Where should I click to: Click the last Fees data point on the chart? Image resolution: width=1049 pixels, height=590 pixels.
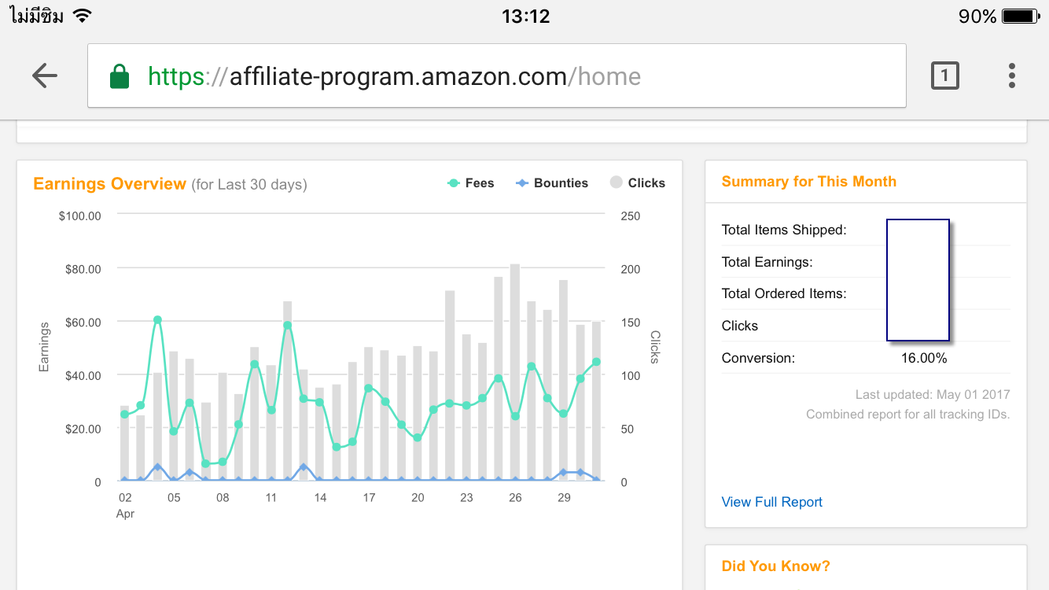click(596, 362)
